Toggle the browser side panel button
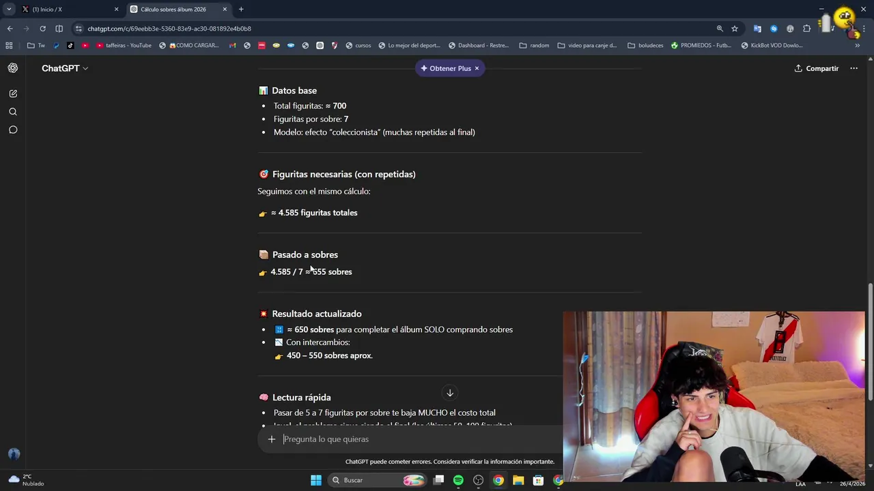Image resolution: width=874 pixels, height=491 pixels. pos(59,29)
